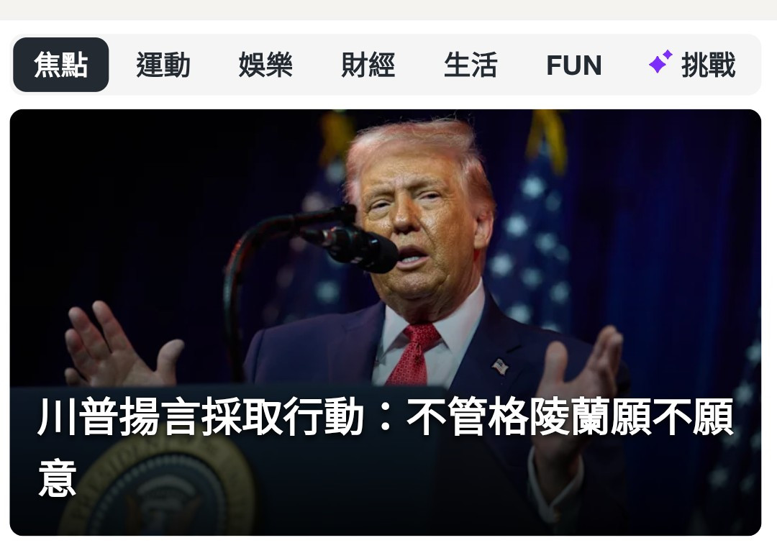The height and width of the screenshot is (548, 777).
Task: Click the flag lapel pin on the suit
Action: tap(501, 367)
